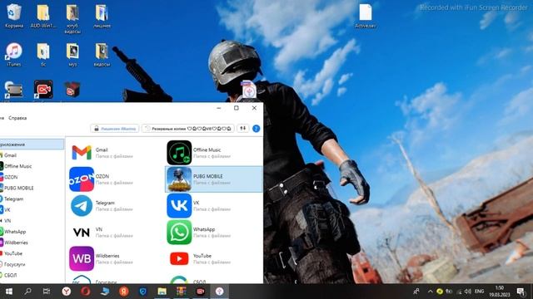
Task: Select the highlighted Приложения sidebar header
Action: click(32, 145)
